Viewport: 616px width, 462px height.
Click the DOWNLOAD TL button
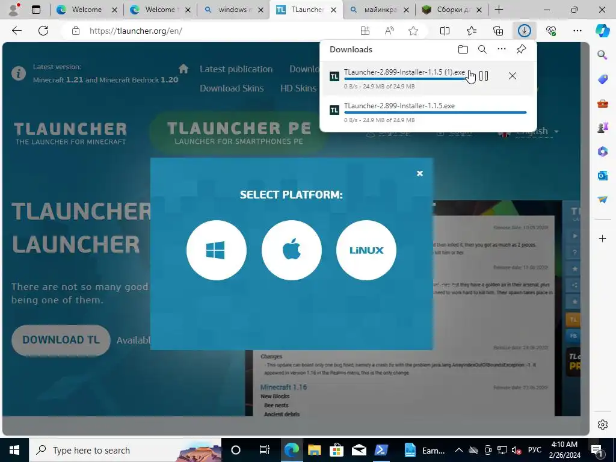pos(61,340)
